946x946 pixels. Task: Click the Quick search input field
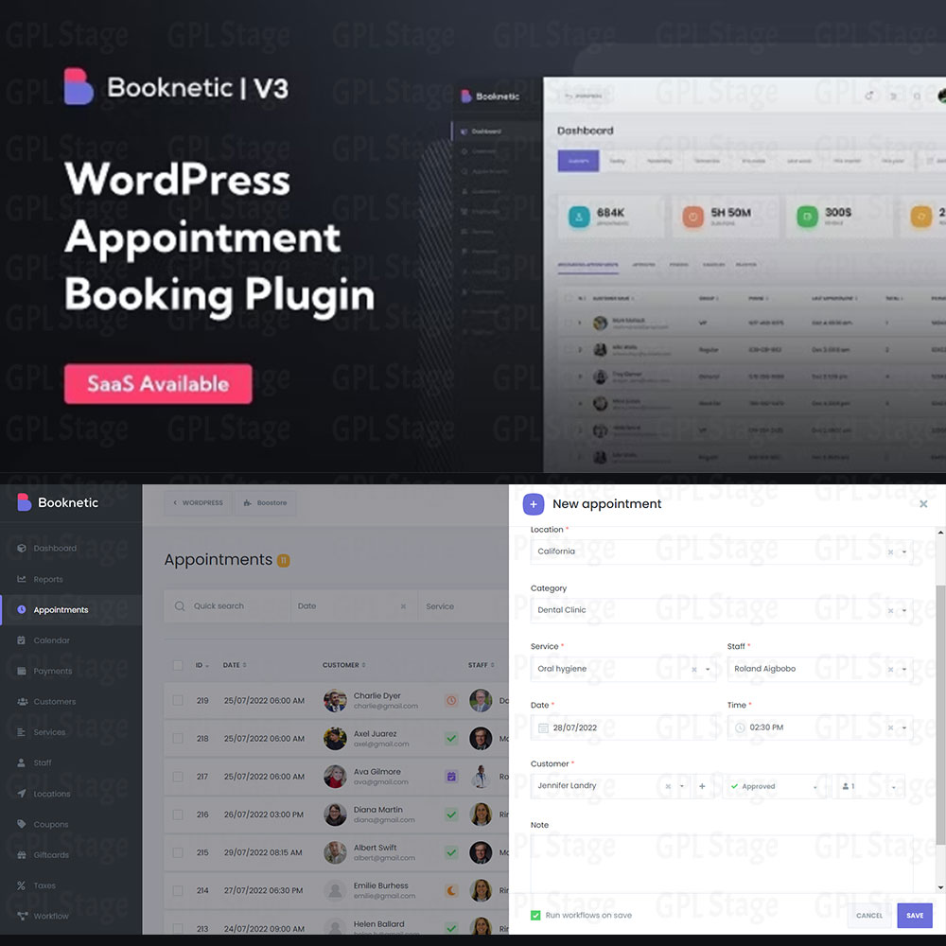(x=227, y=605)
